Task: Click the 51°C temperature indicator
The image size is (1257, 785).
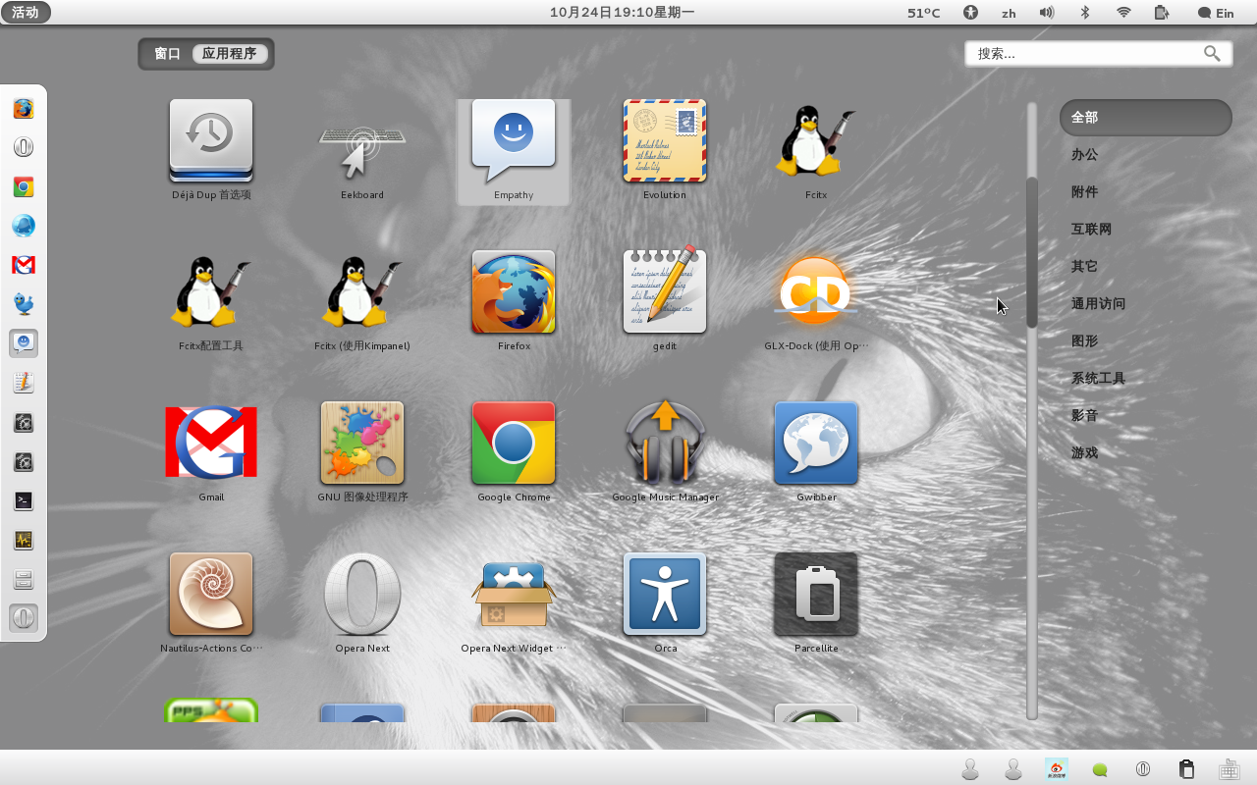Action: tap(923, 13)
